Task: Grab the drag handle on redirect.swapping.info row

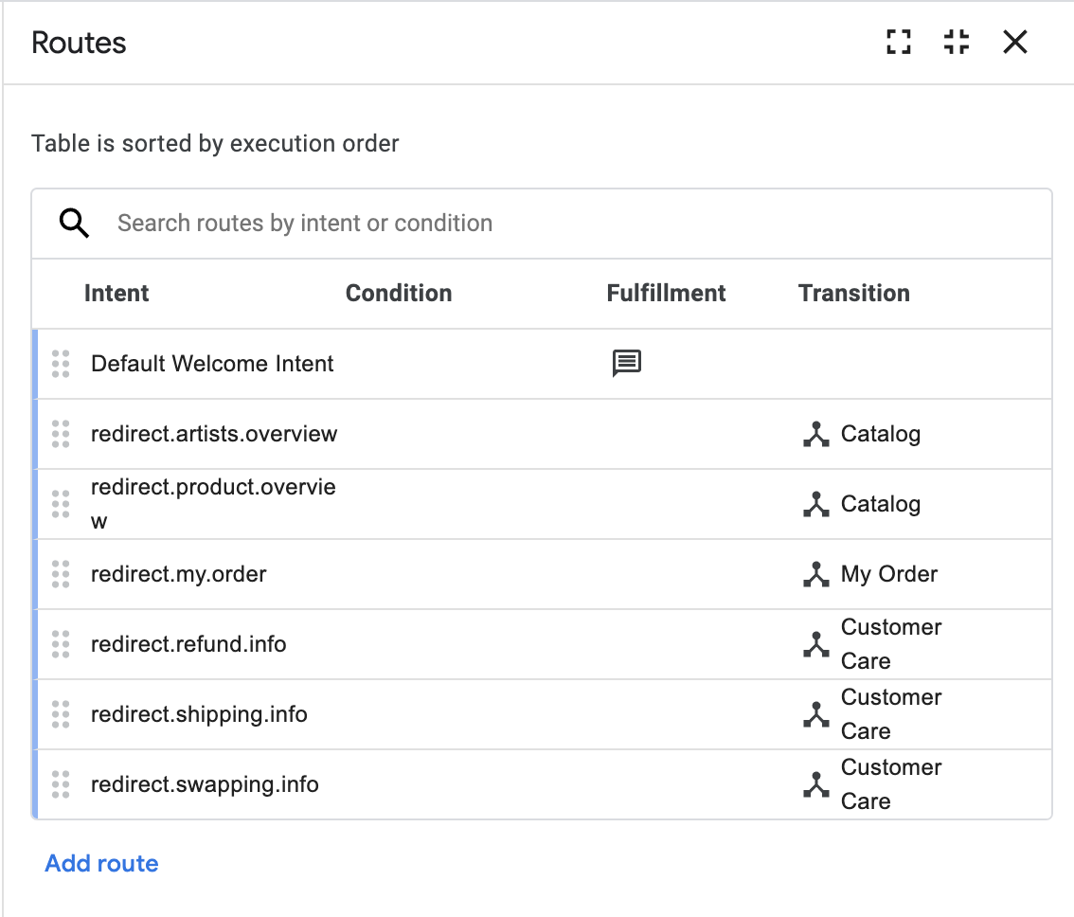Action: pyautogui.click(x=61, y=784)
